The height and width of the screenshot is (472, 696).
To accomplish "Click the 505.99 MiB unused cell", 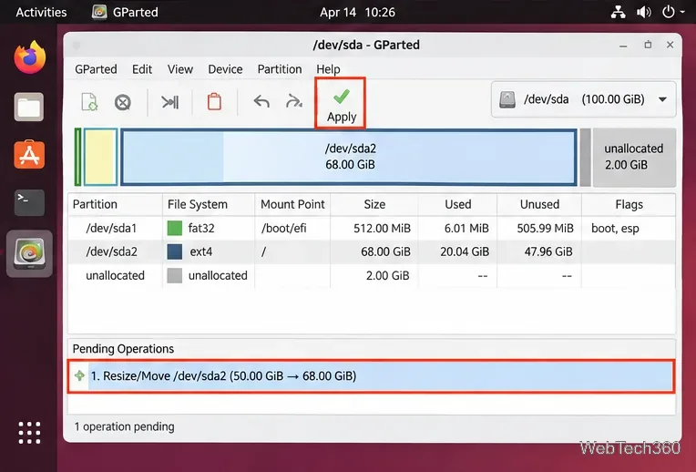I will click(x=545, y=228).
